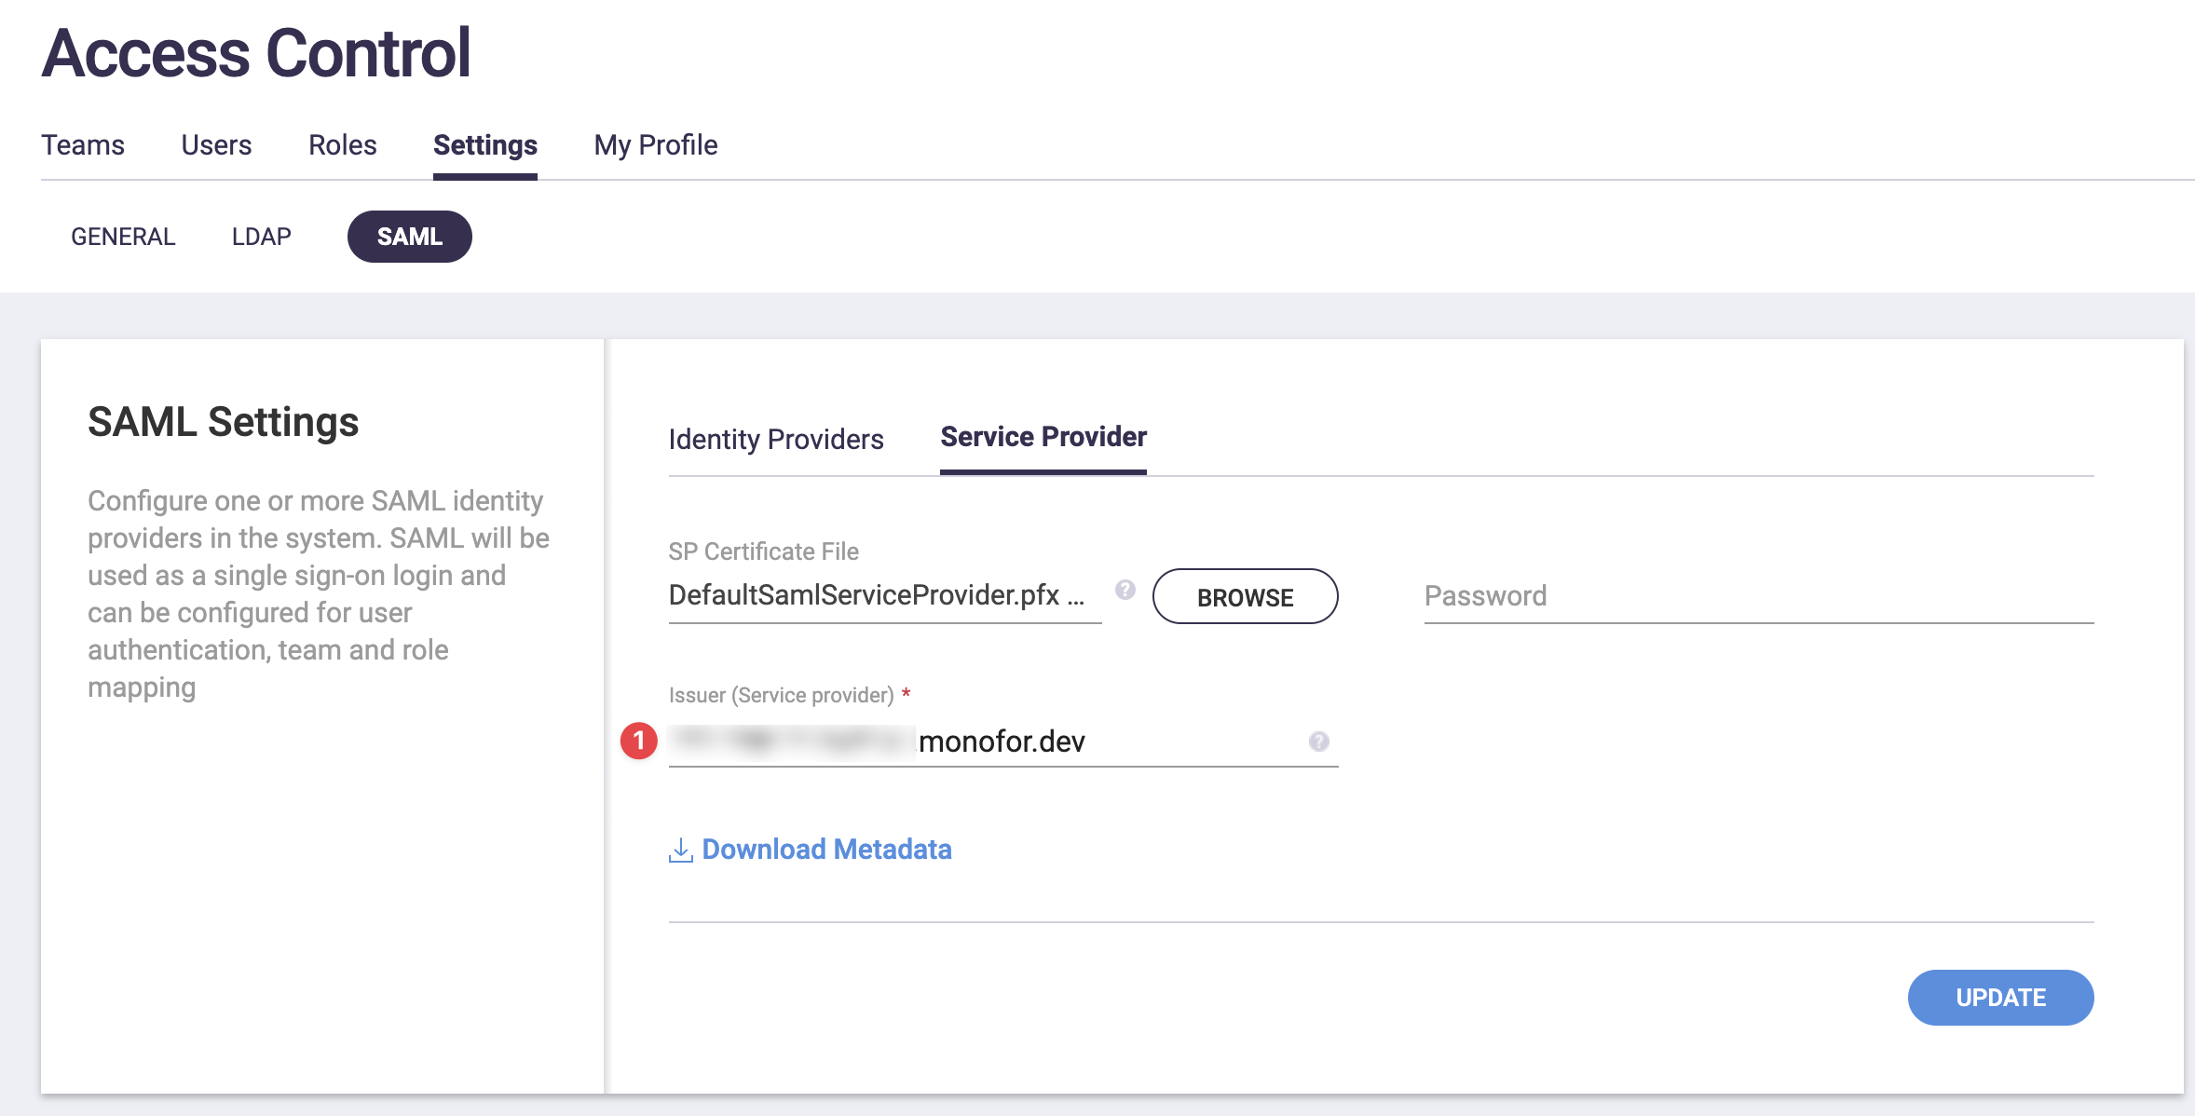
Task: Click help icon beside SP Certificate File
Action: click(x=1125, y=590)
